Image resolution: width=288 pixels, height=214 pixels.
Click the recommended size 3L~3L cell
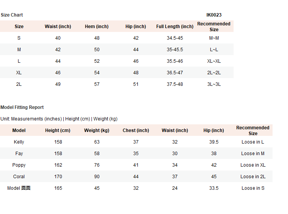[x=214, y=84]
